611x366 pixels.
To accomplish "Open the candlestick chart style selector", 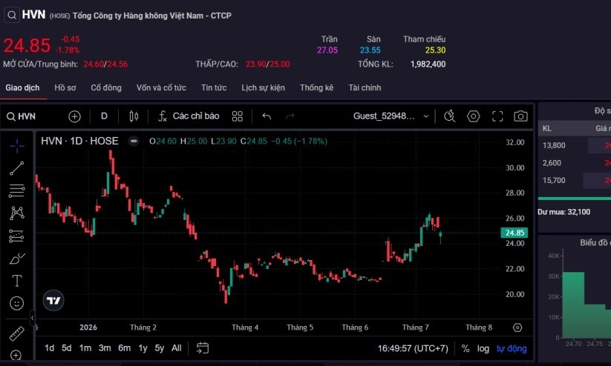I will point(134,116).
